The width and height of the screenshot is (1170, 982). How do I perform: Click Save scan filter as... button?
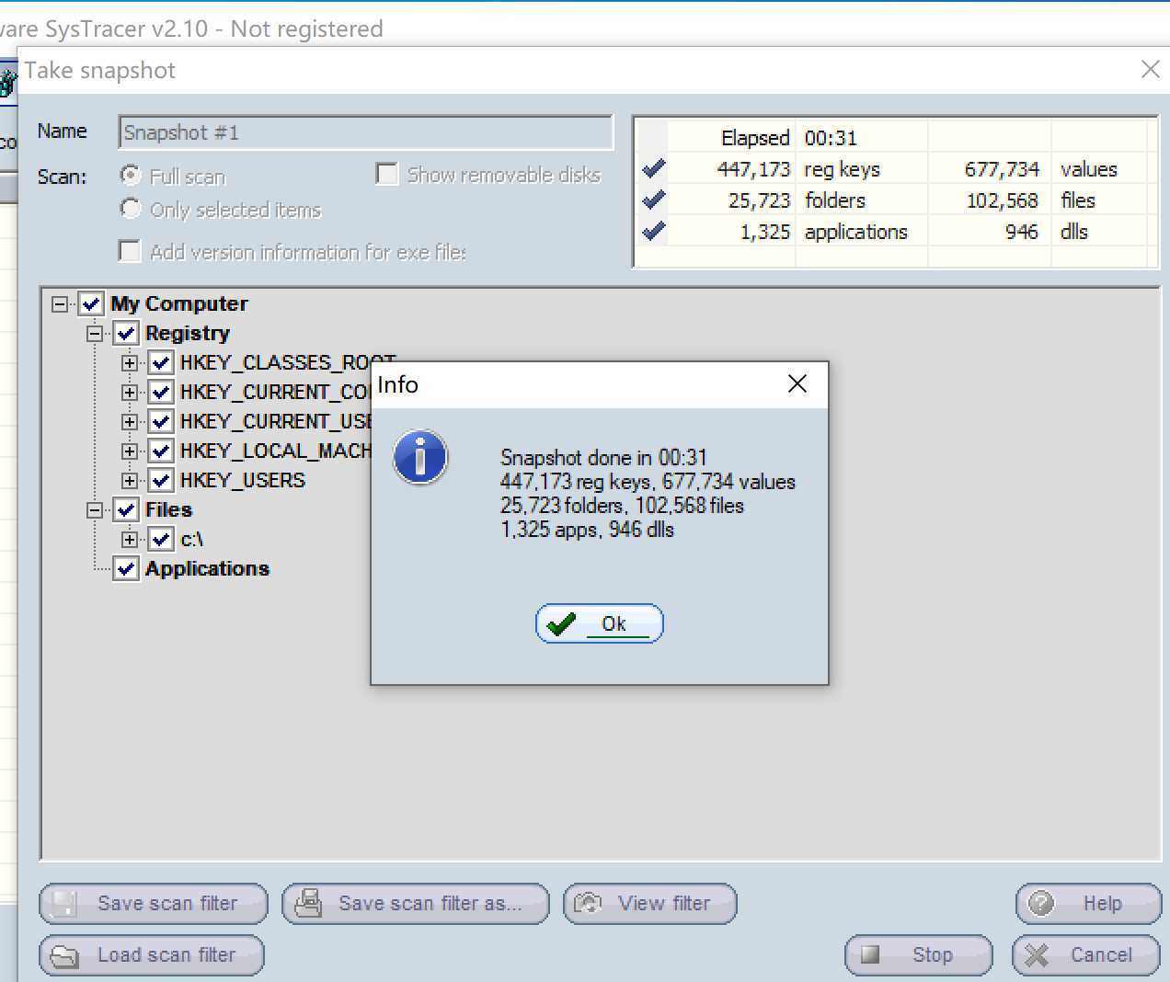click(416, 903)
